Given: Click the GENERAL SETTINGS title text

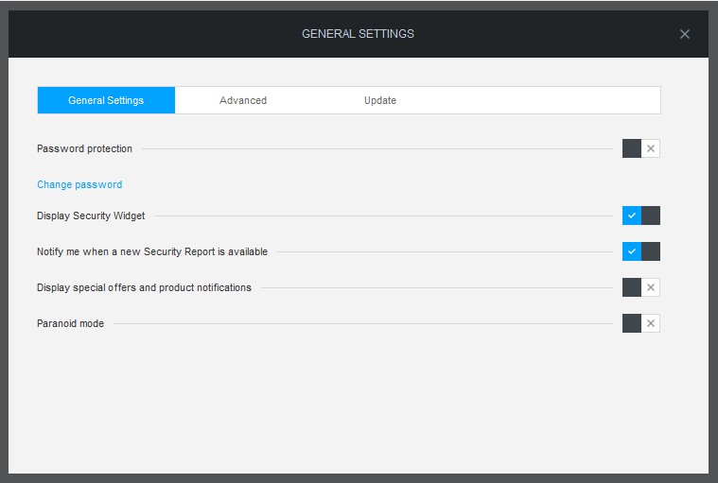Looking at the screenshot, I should coord(359,34).
